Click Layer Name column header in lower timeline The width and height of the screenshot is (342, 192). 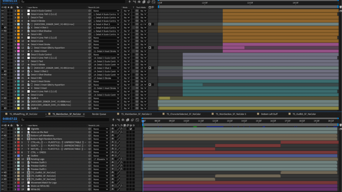click(x=32, y=125)
